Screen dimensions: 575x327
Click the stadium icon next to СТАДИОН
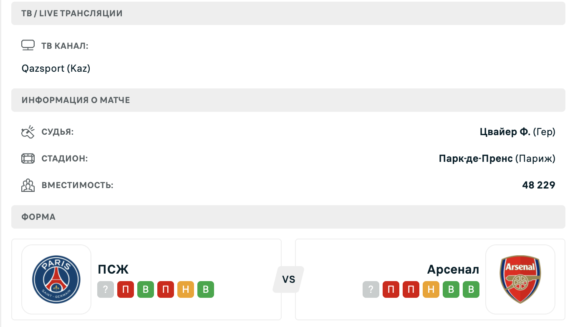click(28, 159)
